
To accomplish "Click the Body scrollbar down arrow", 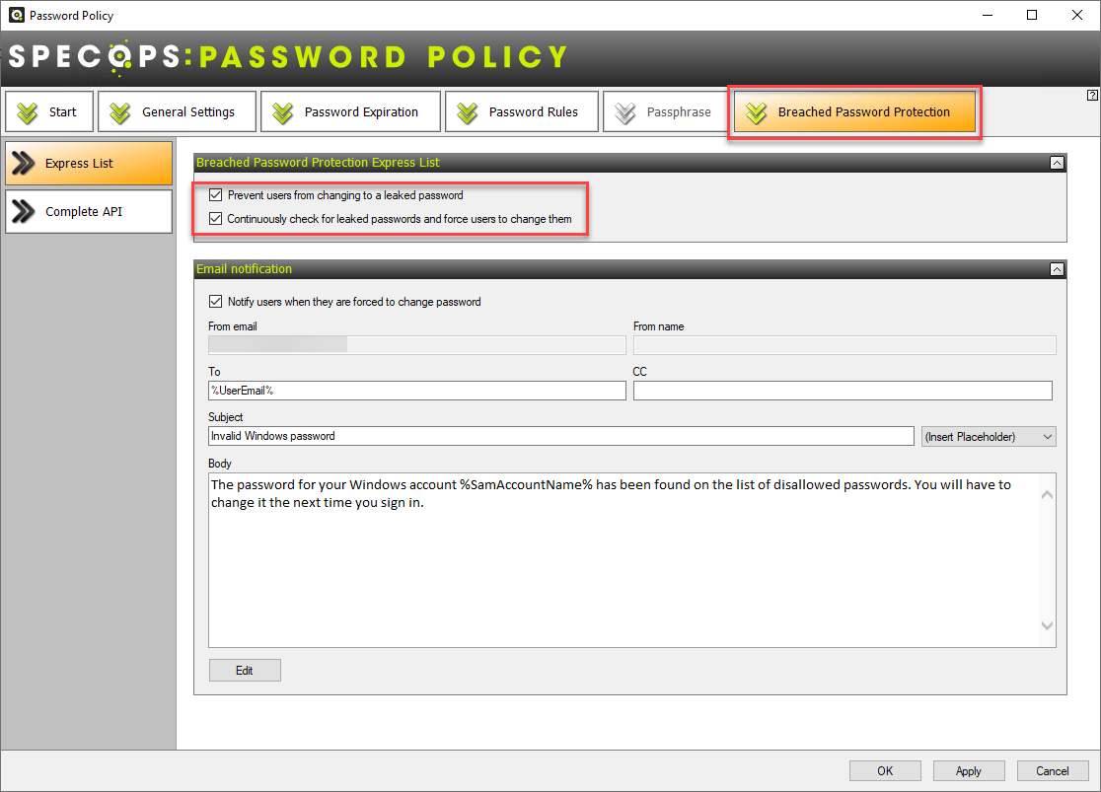I will tap(1047, 625).
